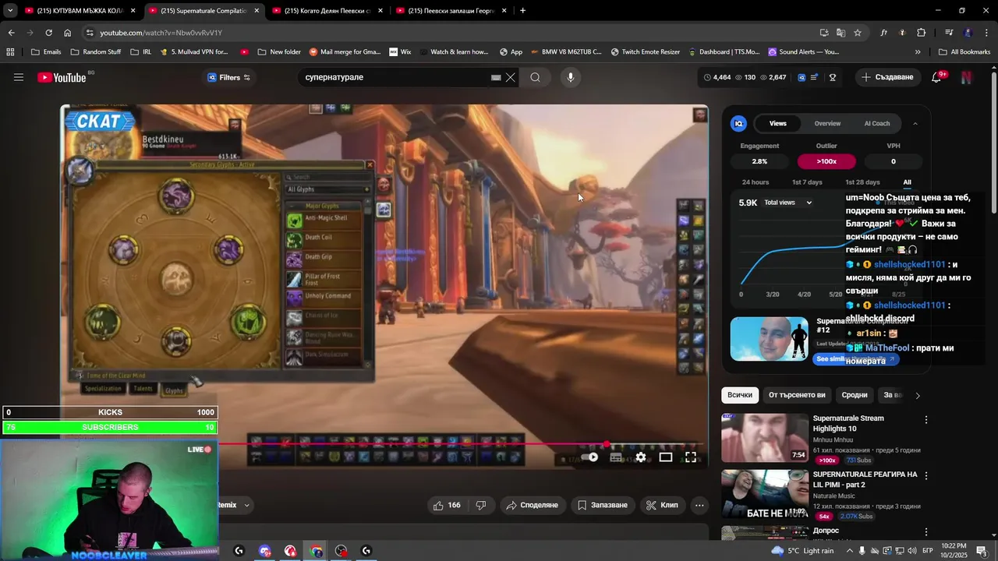The width and height of the screenshot is (998, 561).
Task: Click the >100x Outlier pill
Action: click(x=826, y=161)
